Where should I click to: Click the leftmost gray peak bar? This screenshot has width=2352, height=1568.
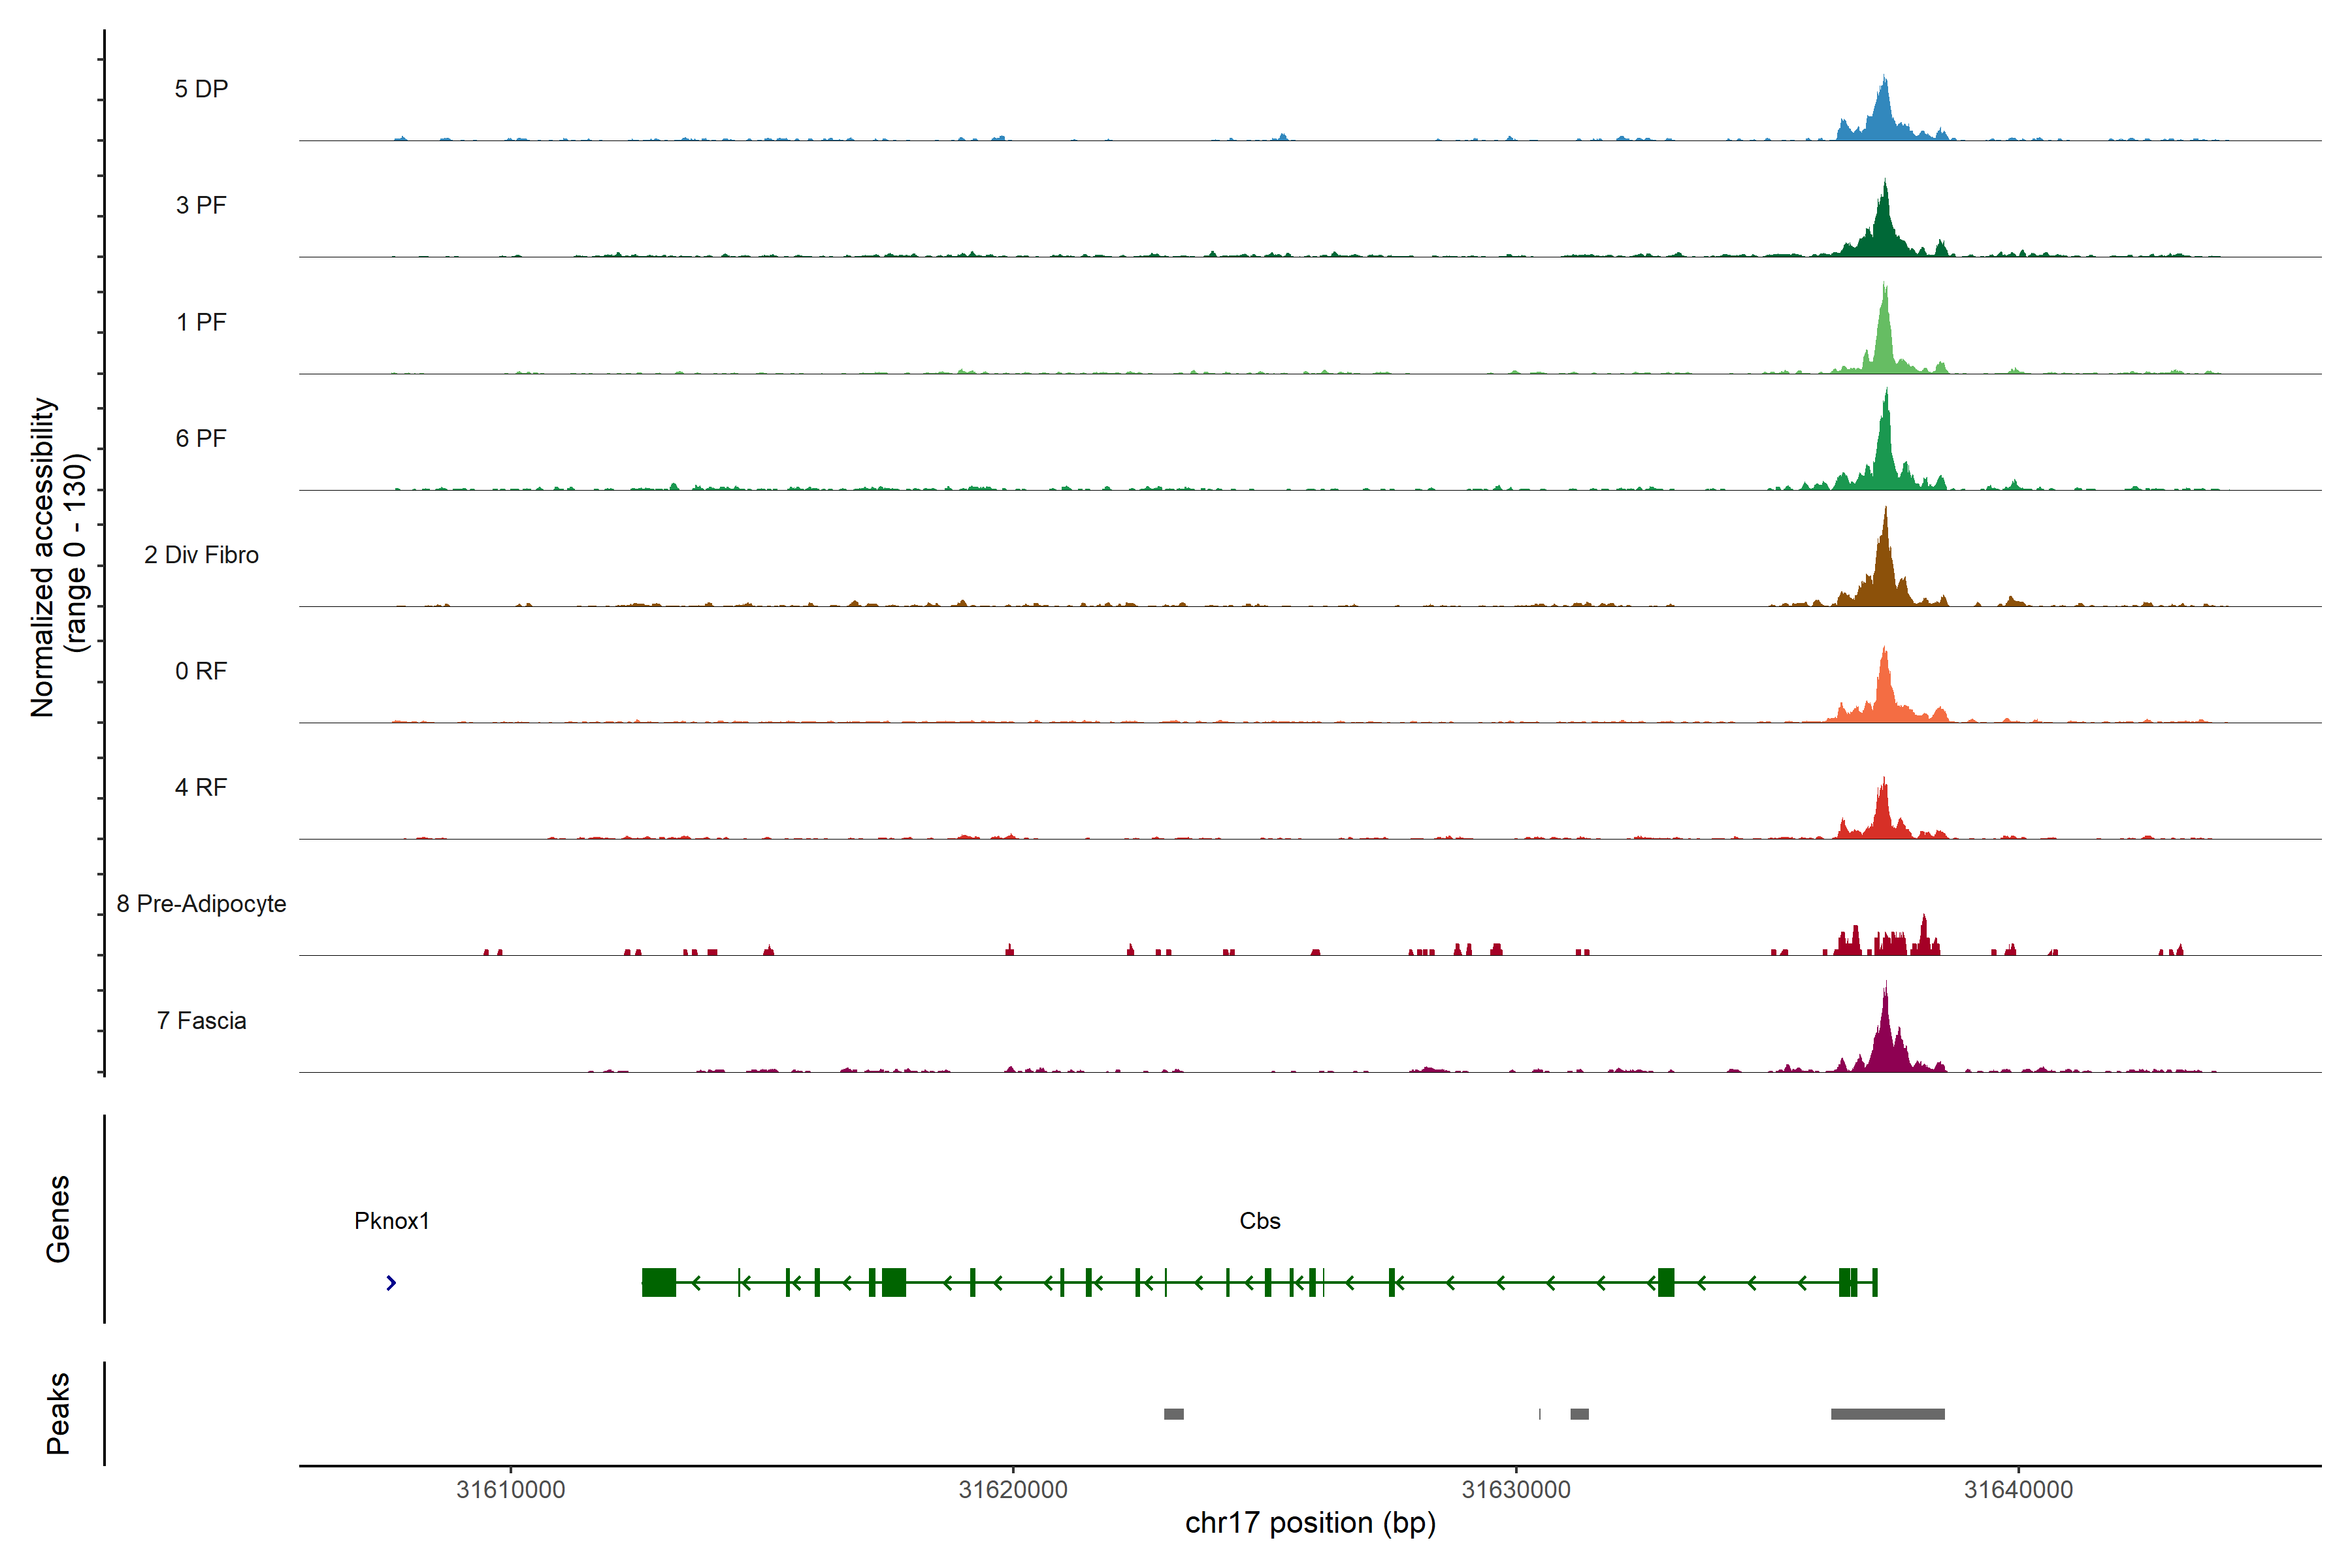[1173, 1414]
